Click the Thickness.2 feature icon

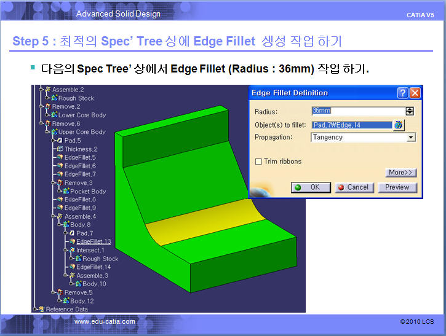[x=60, y=149]
